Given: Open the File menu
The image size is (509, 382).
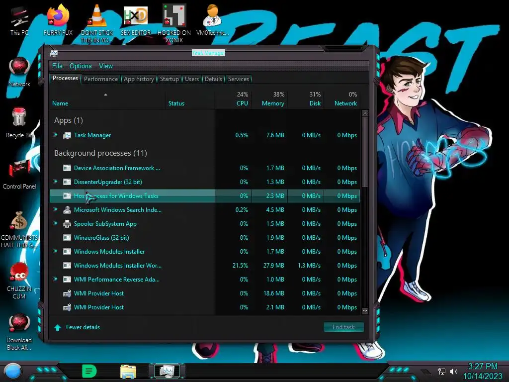Looking at the screenshot, I should 57,66.
